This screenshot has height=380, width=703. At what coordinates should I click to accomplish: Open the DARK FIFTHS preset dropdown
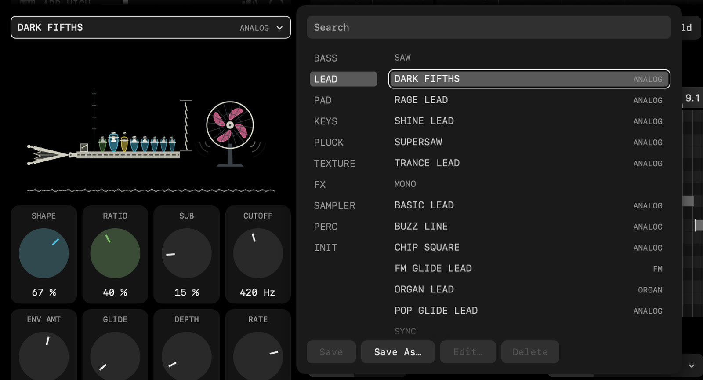coord(151,27)
